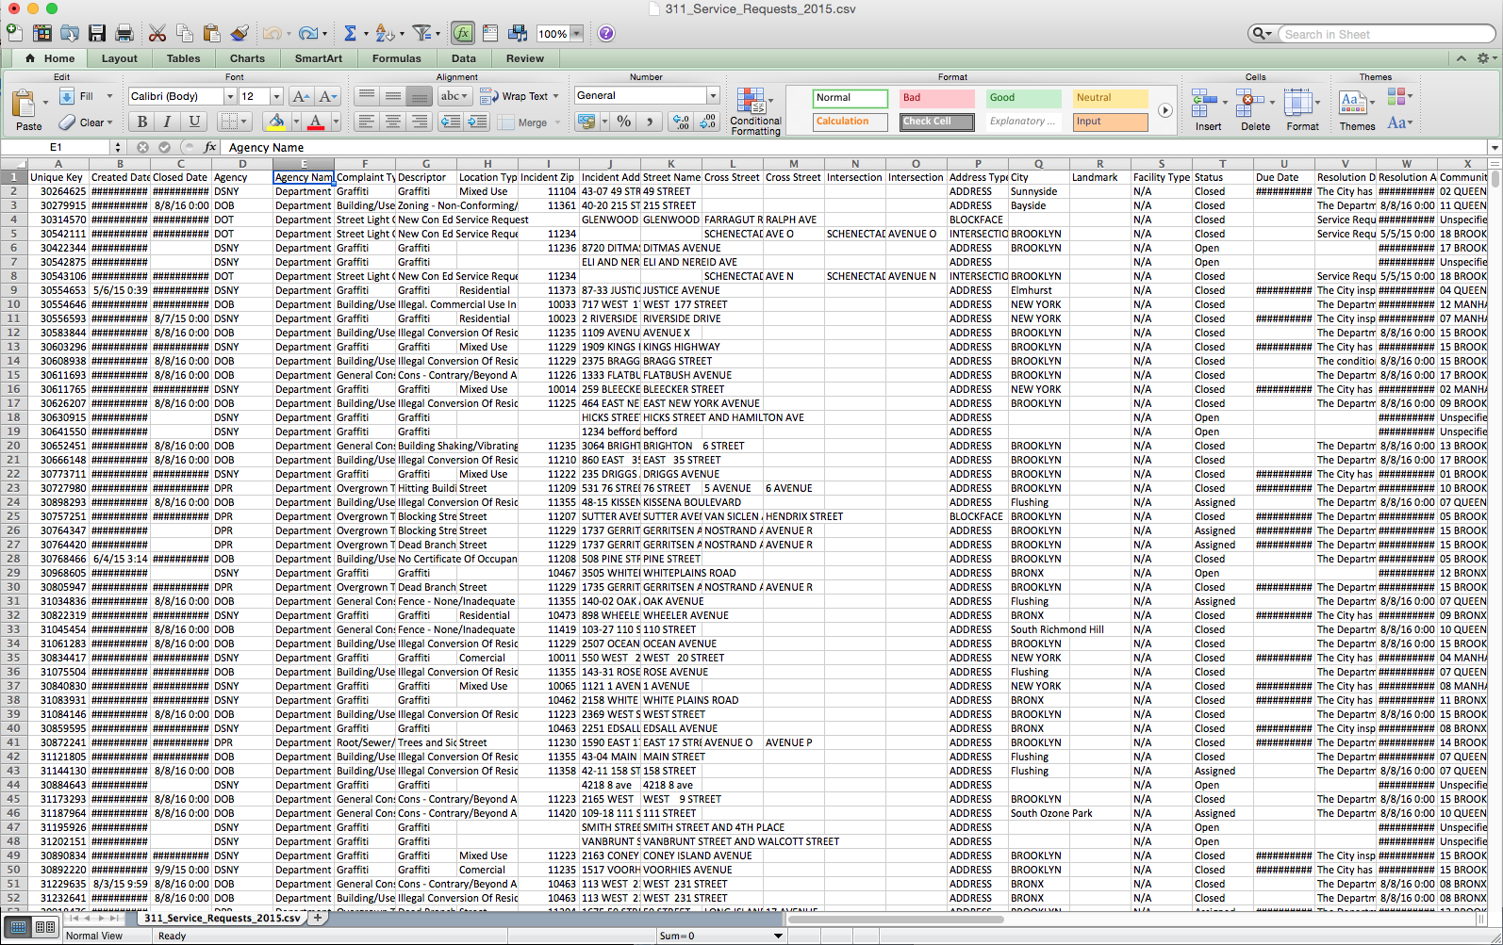Align text to top
1503x945 pixels.
pos(367,96)
